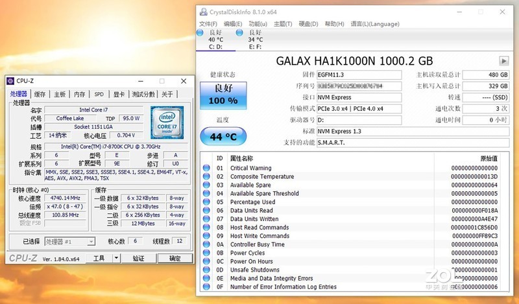Screen dimensions: 519x304
Task: Click status orb for Critical Warning row
Action: point(206,168)
